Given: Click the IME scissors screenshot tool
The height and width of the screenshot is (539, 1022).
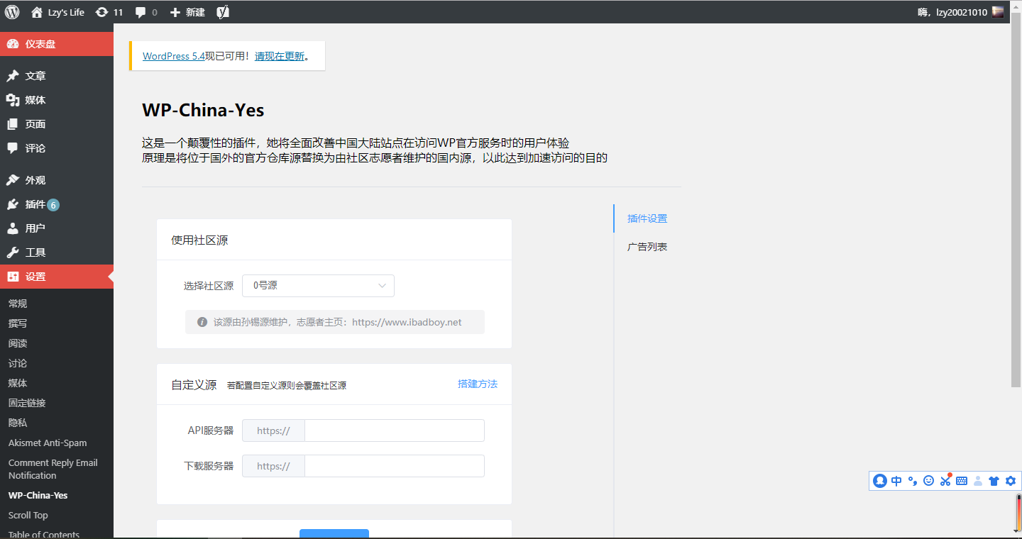Looking at the screenshot, I should (945, 480).
